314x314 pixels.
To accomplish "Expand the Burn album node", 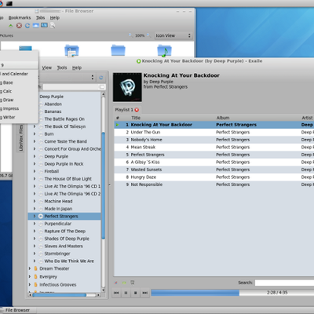I will (35, 133).
